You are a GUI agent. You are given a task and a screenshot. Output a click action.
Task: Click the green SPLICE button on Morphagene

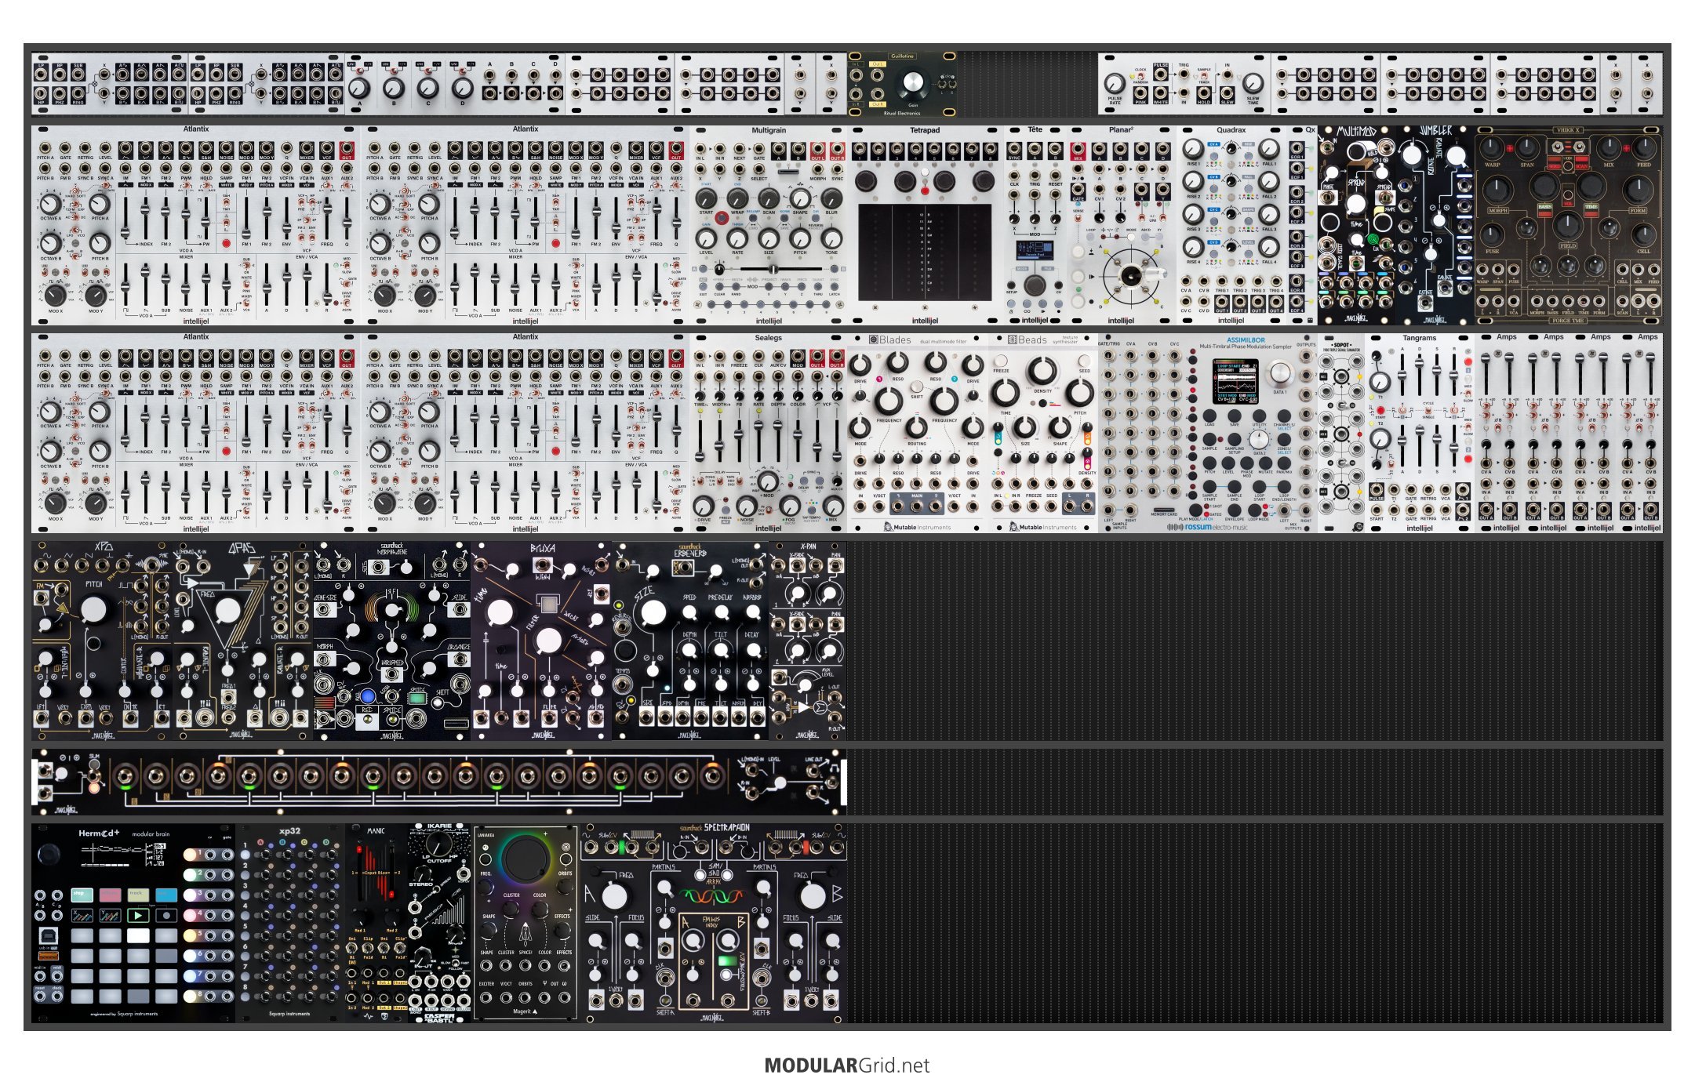(417, 697)
